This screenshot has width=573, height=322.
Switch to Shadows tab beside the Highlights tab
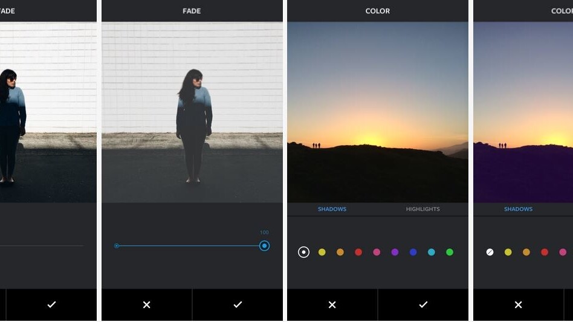point(332,209)
